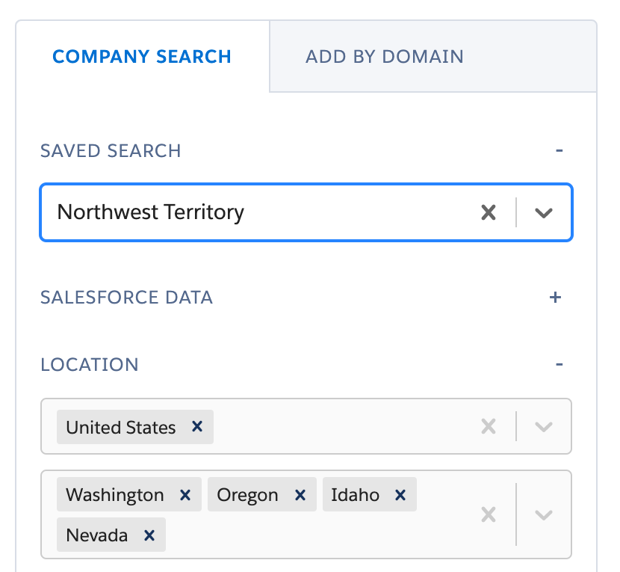The width and height of the screenshot is (620, 572).
Task: Clear all selected countries
Action: point(489,427)
